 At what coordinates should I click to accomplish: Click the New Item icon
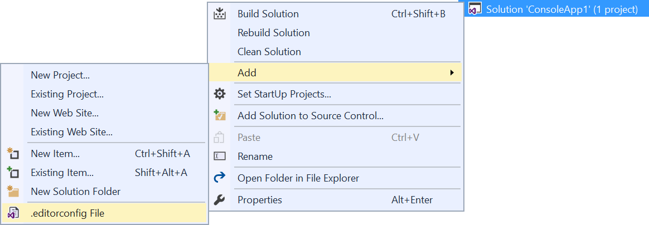tap(13, 154)
